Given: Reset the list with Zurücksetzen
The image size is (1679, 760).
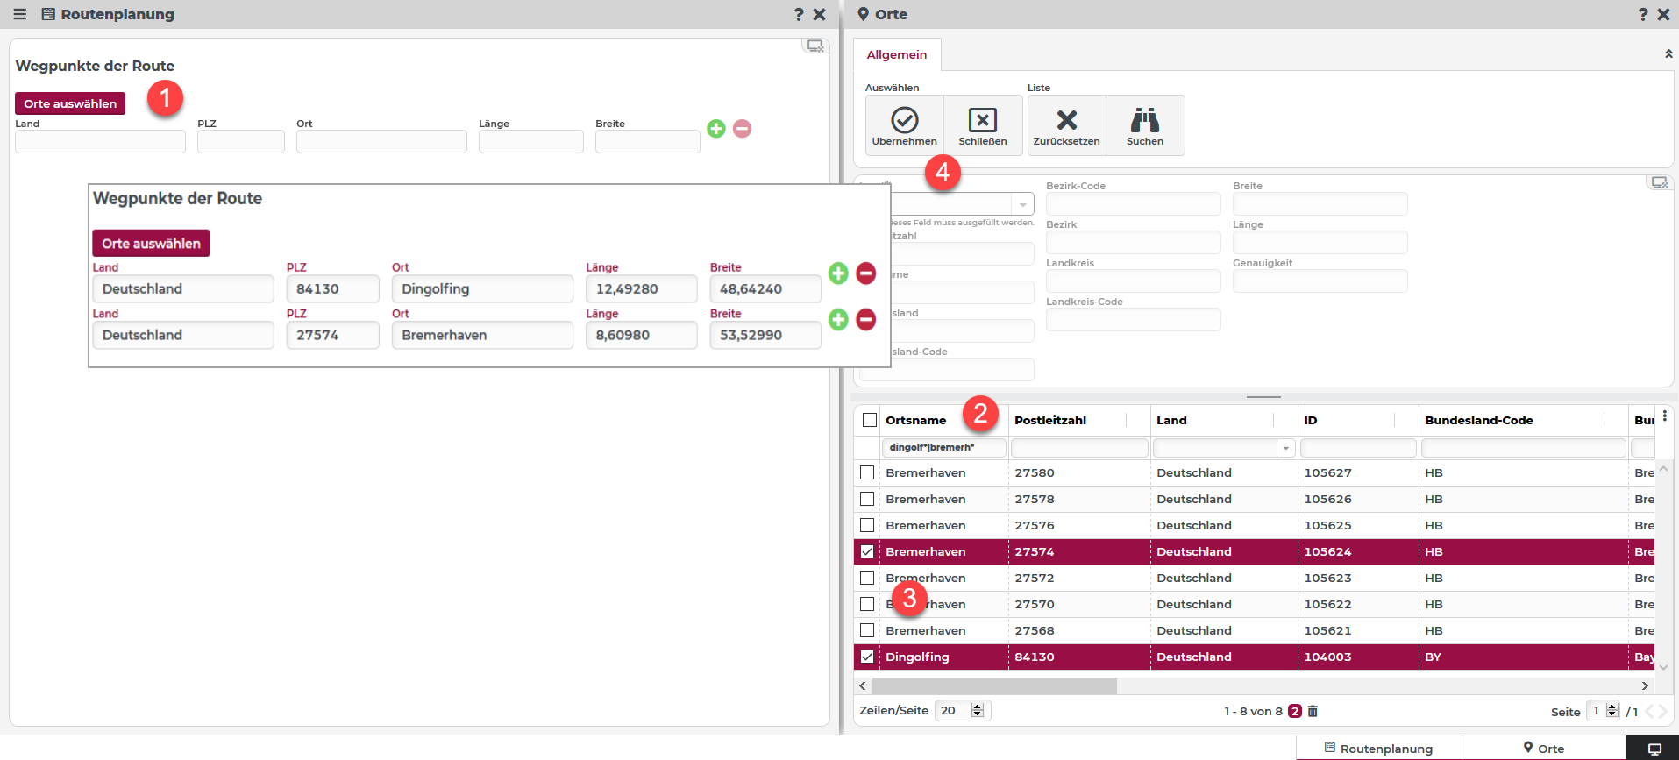Looking at the screenshot, I should coord(1066,120).
